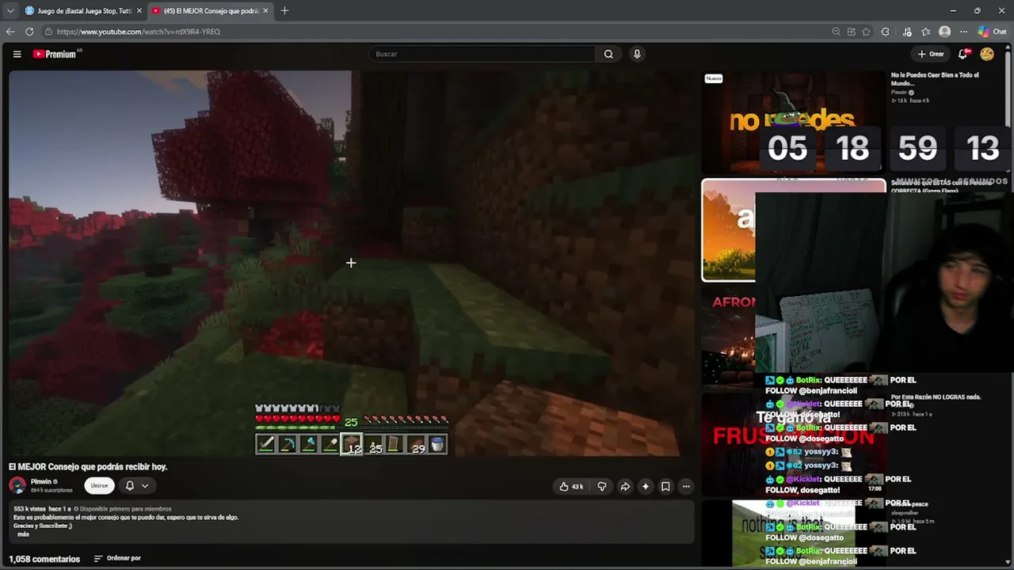Dislike the video
The width and height of the screenshot is (1014, 570).
click(x=601, y=486)
